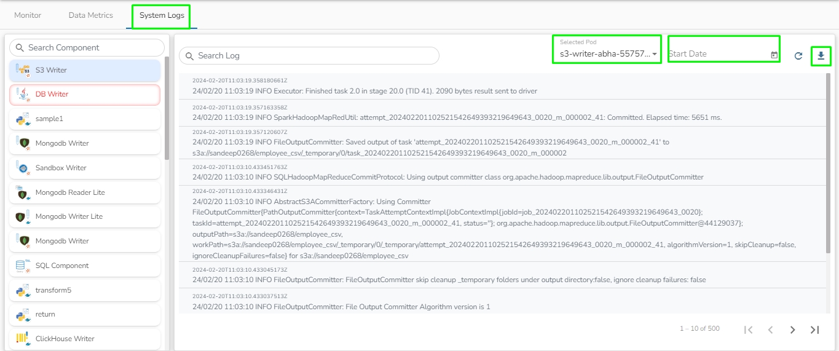The width and height of the screenshot is (839, 351).
Task: Select the Mongodb Writer Lite label
Action: 69,216
